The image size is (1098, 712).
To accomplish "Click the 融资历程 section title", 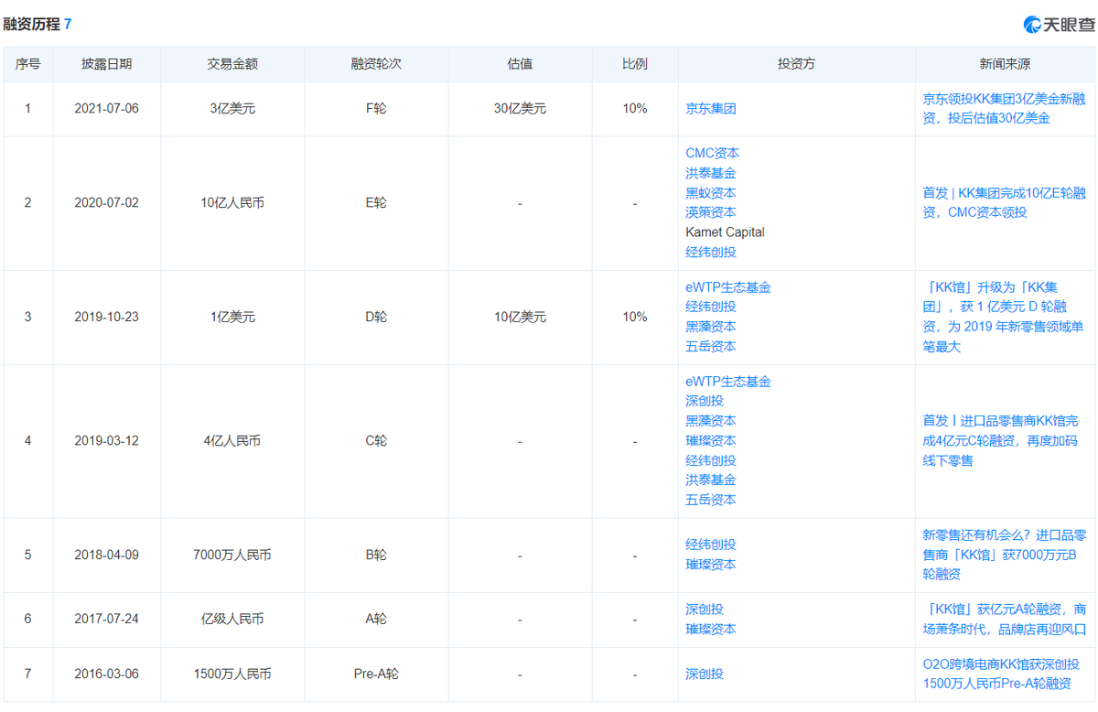I will point(32,24).
